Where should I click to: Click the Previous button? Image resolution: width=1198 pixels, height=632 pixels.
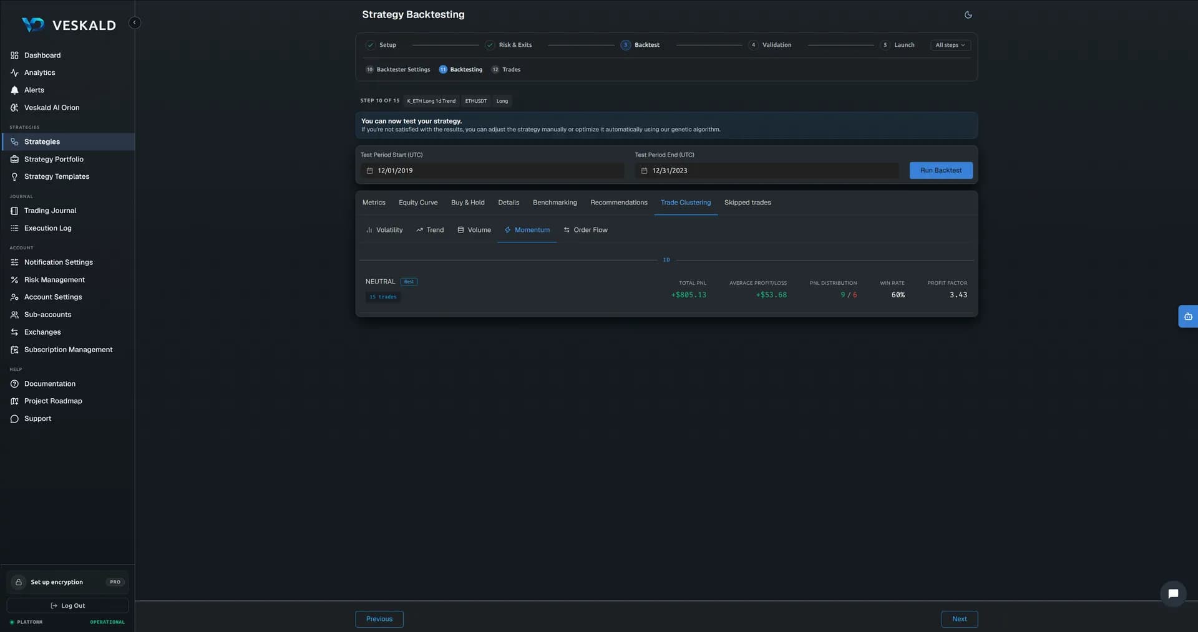[379, 619]
